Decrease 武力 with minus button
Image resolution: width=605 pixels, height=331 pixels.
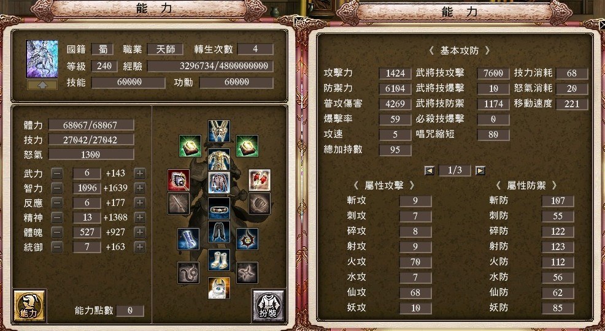[x=56, y=173]
